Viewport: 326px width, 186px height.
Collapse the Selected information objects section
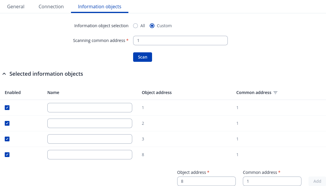pos(4,74)
